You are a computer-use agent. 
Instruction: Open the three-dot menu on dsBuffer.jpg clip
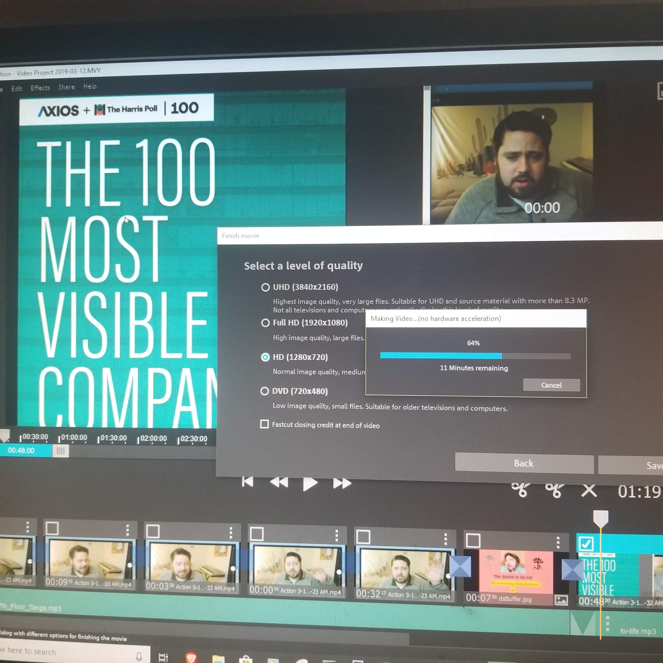coord(558,542)
